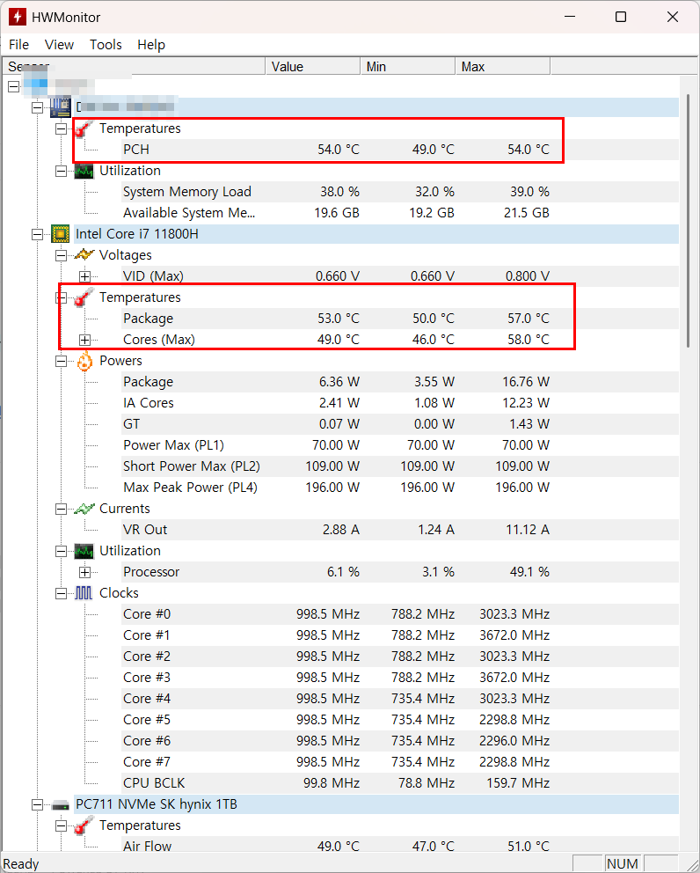Image resolution: width=700 pixels, height=873 pixels.
Task: Select the Core #7 clock row
Action: pos(399,762)
